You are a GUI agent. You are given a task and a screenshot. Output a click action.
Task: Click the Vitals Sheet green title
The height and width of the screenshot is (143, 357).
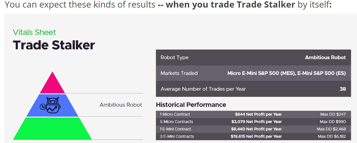pos(34,32)
